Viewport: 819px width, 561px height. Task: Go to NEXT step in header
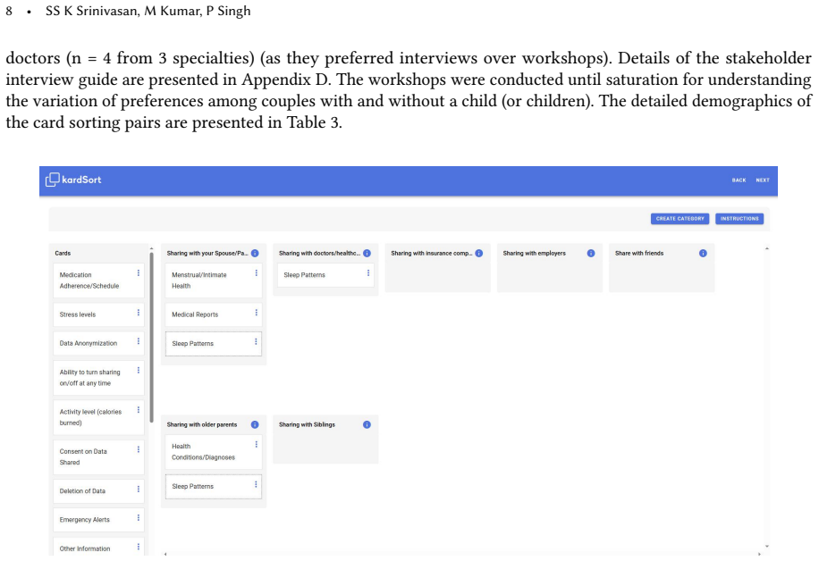tap(763, 180)
